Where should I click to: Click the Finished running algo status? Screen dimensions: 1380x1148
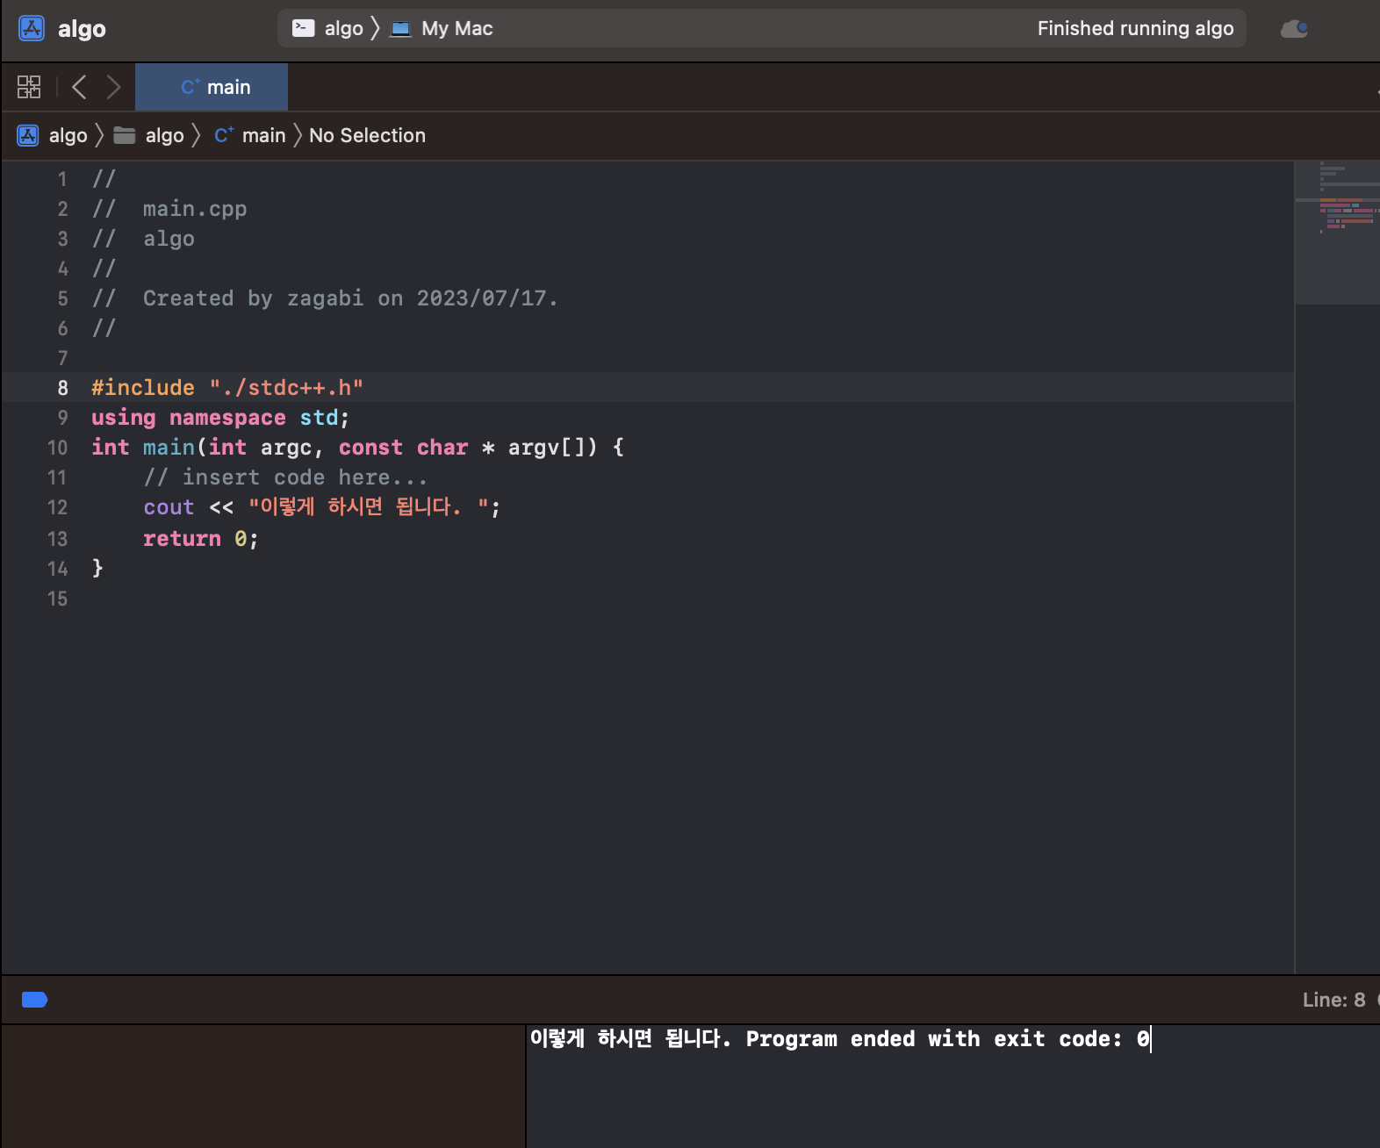[x=1135, y=29]
